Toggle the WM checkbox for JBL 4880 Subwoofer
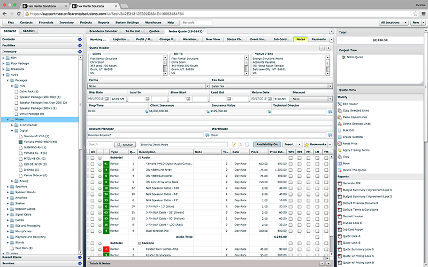The height and width of the screenshot is (267, 428). click(291, 176)
